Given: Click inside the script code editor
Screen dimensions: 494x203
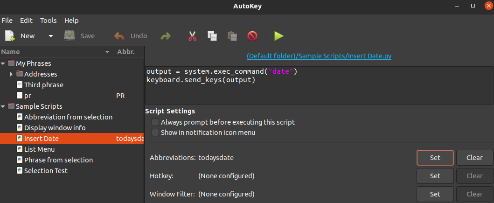Looking at the screenshot, I should point(319,85).
